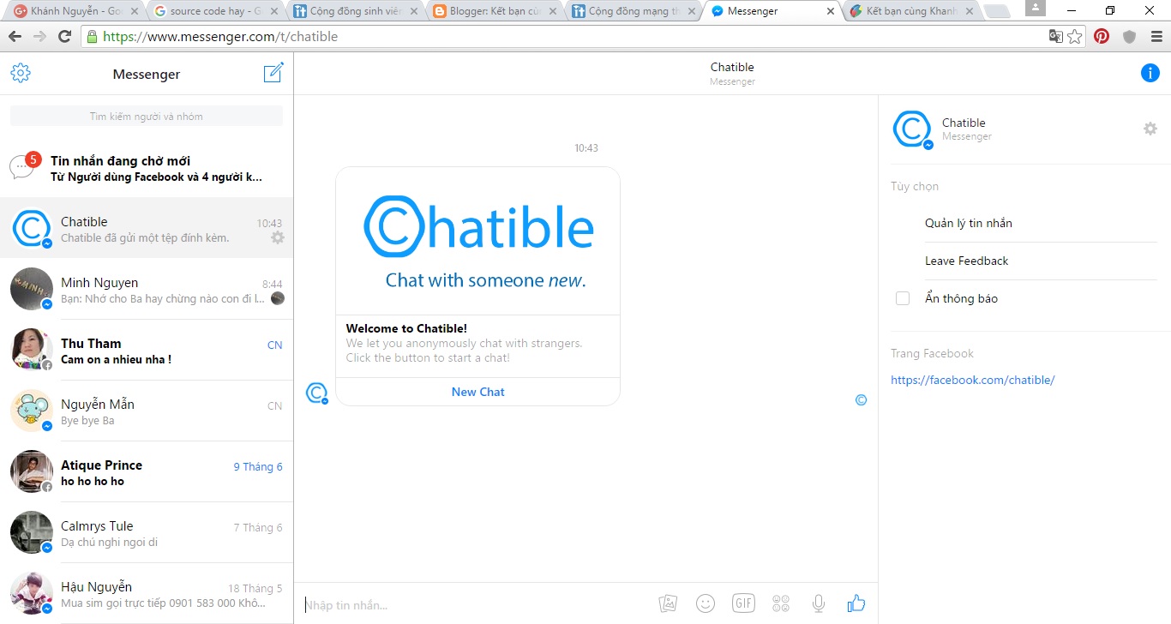Compose a new message with pencil icon

273,73
